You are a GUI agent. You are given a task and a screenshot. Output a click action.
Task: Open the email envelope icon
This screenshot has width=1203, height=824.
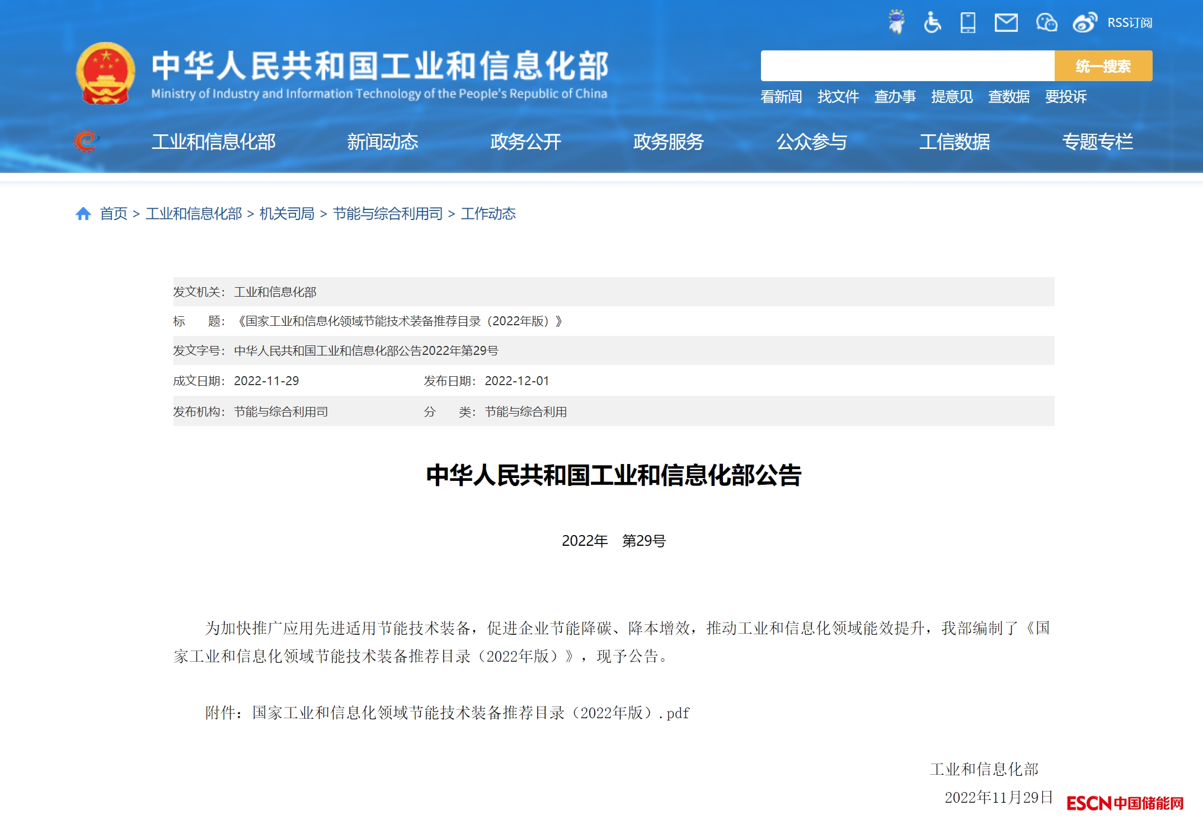[1006, 22]
